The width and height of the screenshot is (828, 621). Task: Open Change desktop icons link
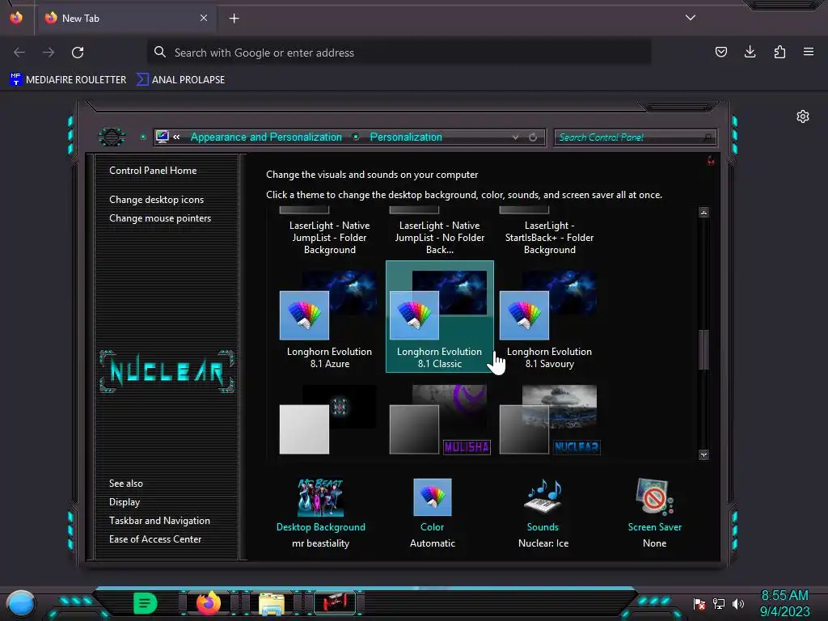pyautogui.click(x=156, y=200)
